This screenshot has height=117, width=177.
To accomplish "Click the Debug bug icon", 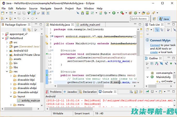I will (106, 13).
